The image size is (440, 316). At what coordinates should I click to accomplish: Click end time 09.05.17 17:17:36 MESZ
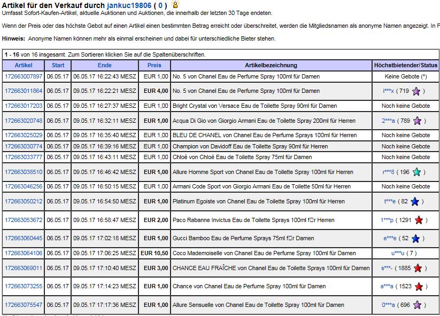[105, 305]
